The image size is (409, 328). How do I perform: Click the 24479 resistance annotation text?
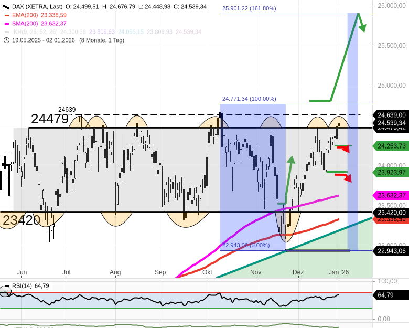tap(50, 119)
